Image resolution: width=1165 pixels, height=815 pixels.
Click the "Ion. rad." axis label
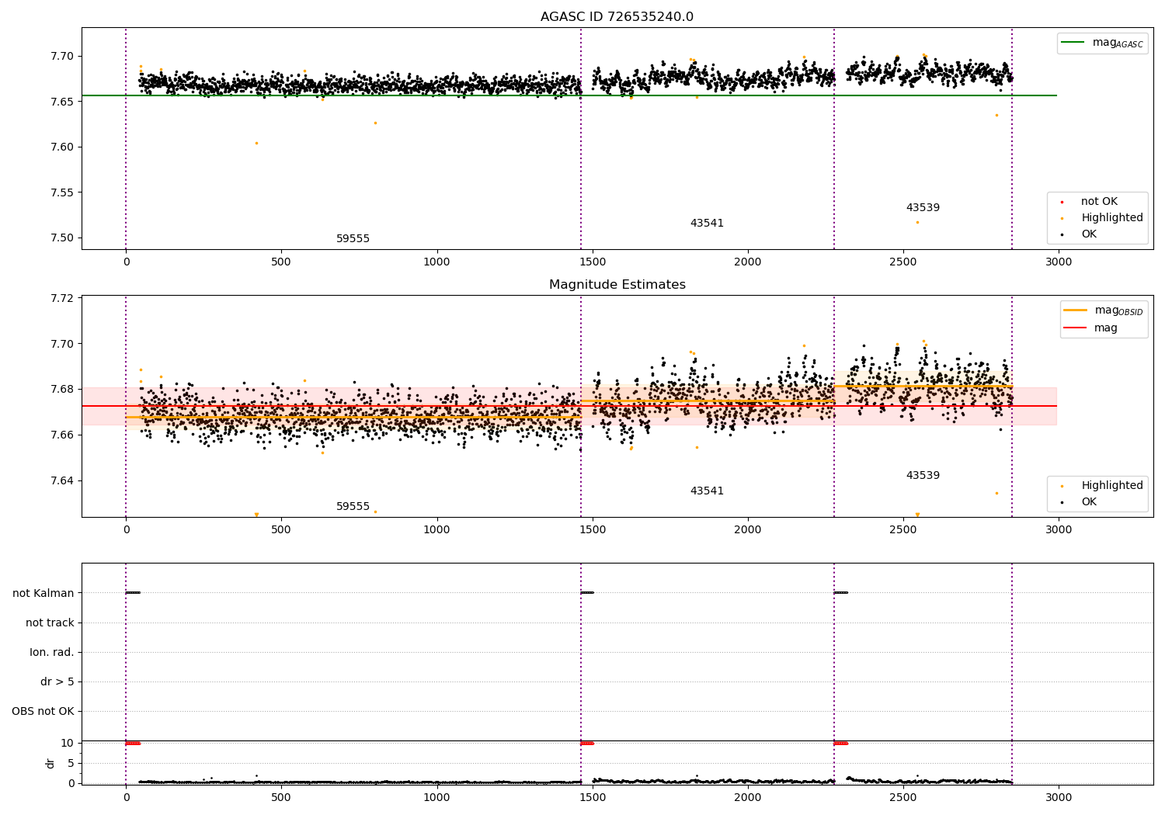click(x=52, y=653)
